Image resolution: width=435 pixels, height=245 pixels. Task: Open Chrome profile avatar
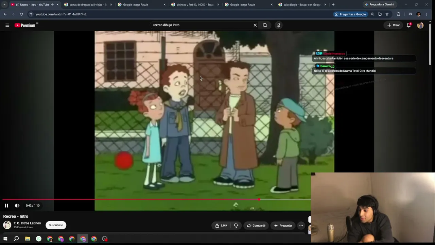[418, 14]
